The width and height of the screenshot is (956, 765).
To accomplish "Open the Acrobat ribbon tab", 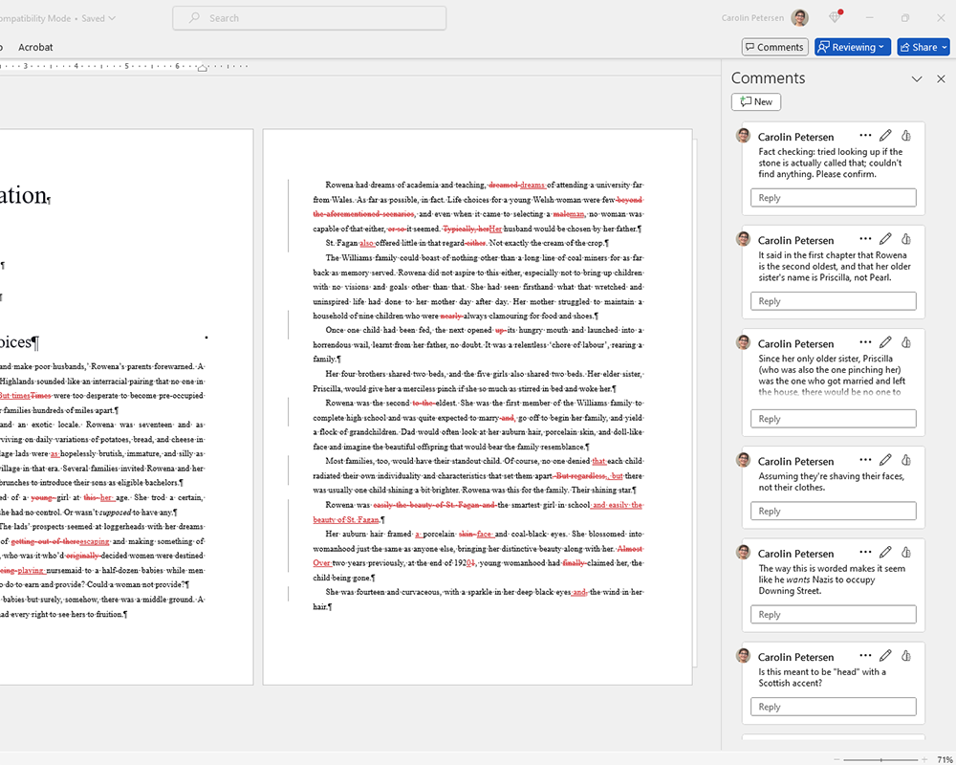I will [x=35, y=47].
